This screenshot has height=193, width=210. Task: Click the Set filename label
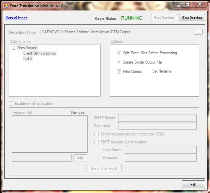click(162, 71)
